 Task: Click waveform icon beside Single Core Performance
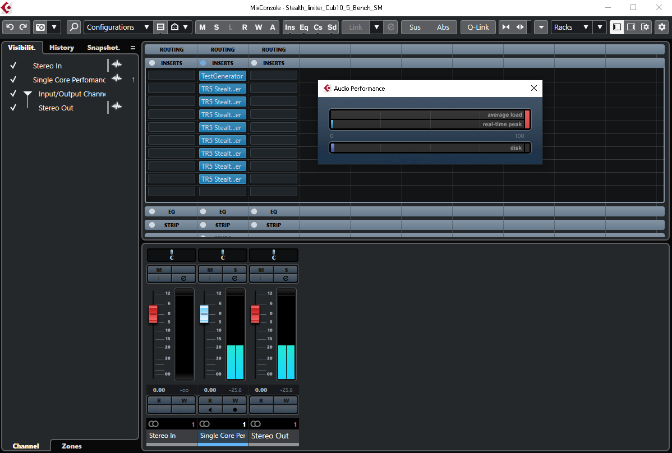(117, 78)
